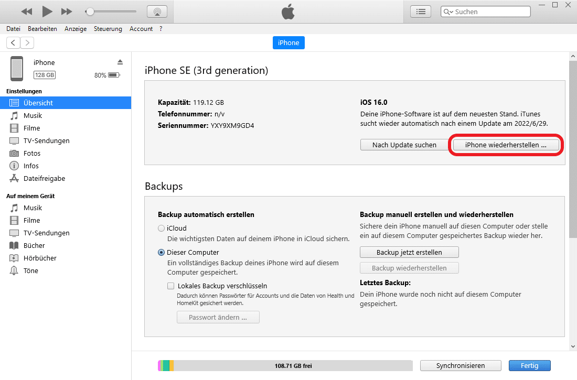
Task: Click the Synchronisieren button
Action: click(x=461, y=366)
